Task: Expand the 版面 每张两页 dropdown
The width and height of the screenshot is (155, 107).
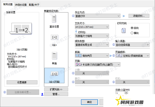Action: click(92, 56)
